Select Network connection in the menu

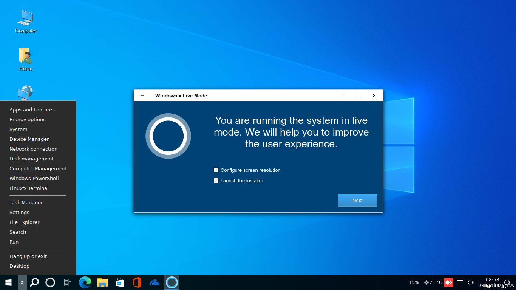(x=34, y=149)
